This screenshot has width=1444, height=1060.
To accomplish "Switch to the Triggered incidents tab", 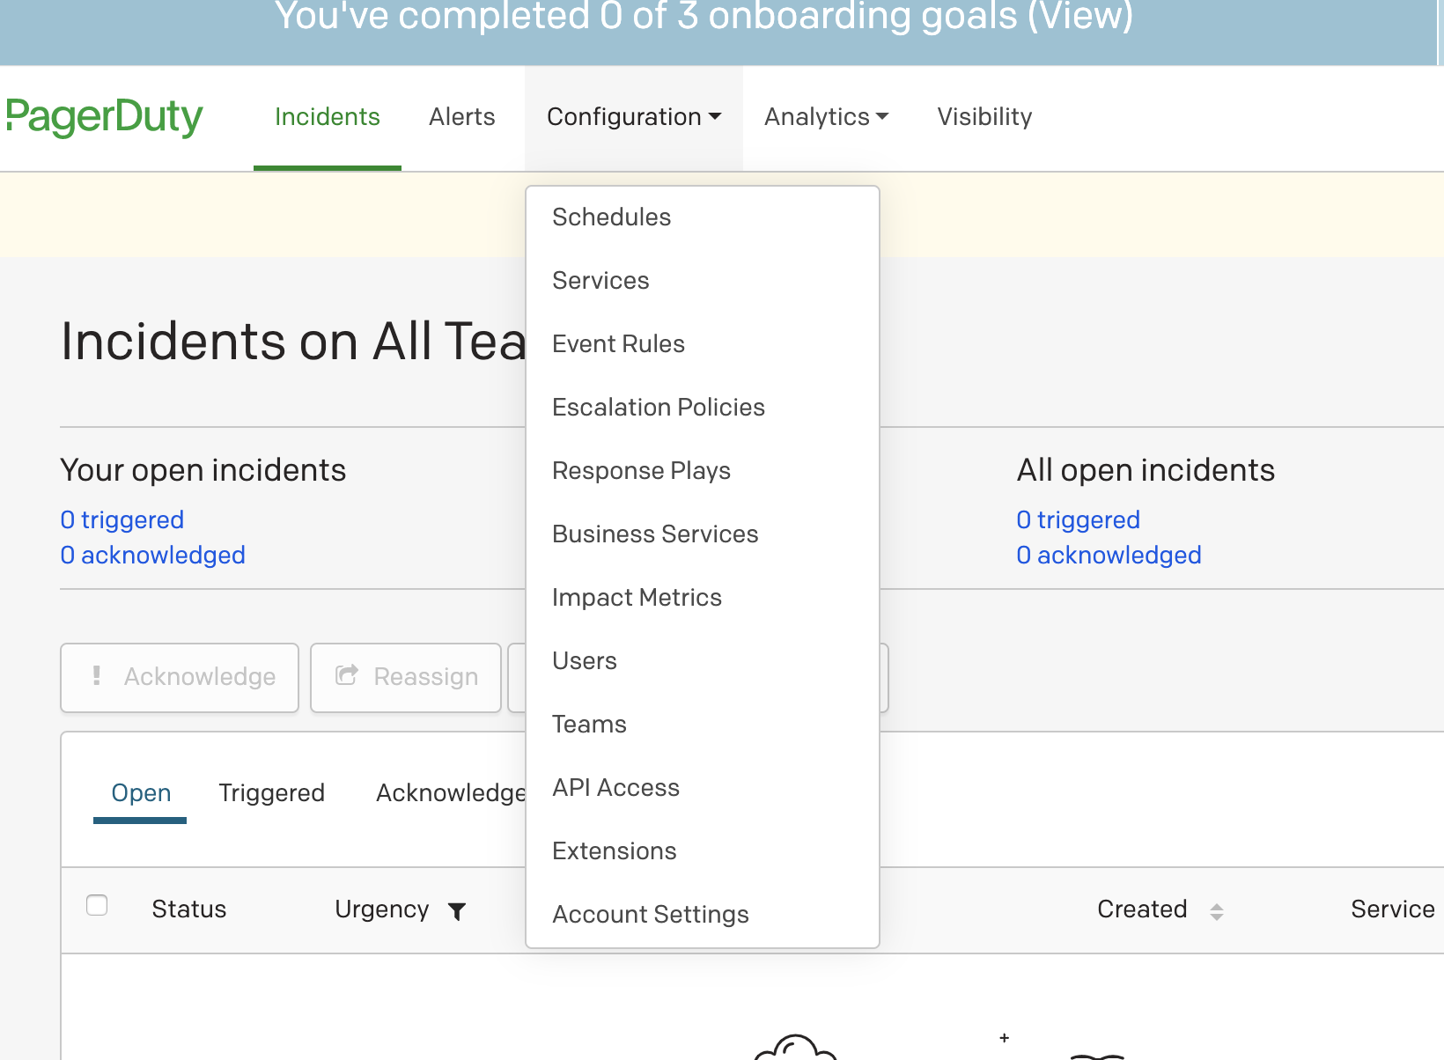I will coord(271,793).
